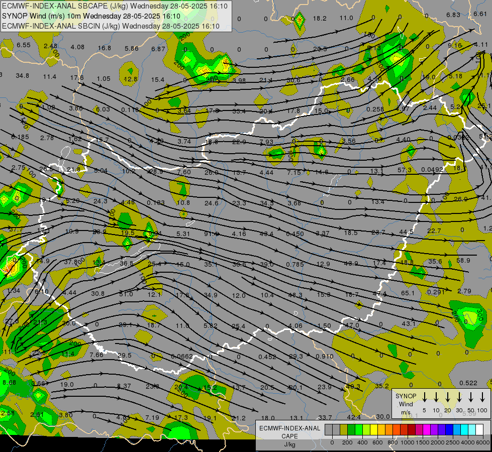Click the J/kg unit label

[289, 444]
